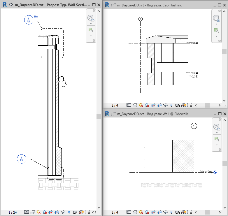Open Detail Level in Cap Flashing view

pyautogui.click(x=129, y=105)
